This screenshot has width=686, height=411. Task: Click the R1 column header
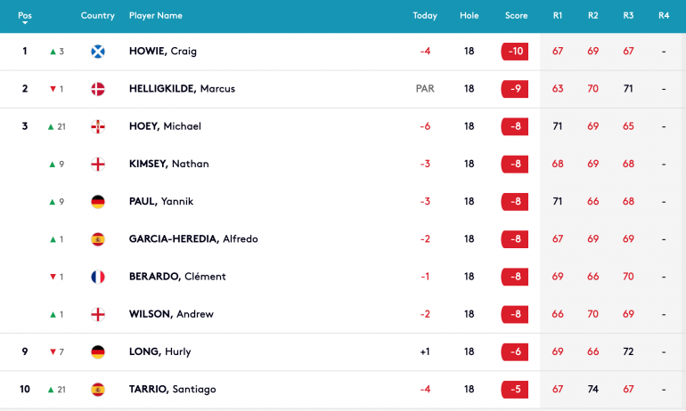point(558,16)
